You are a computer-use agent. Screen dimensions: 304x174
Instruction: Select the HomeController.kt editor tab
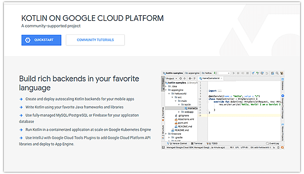click(210, 78)
